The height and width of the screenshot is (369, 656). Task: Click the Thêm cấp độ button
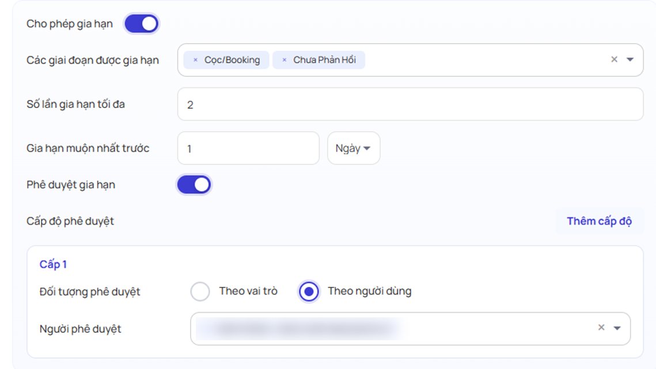(599, 221)
